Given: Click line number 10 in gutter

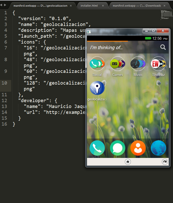Looking at the screenshot, I should click(4, 83).
